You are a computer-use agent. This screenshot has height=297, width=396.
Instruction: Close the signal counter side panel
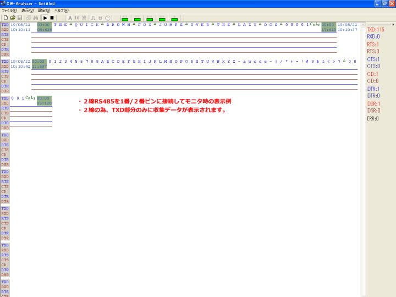tap(393, 25)
